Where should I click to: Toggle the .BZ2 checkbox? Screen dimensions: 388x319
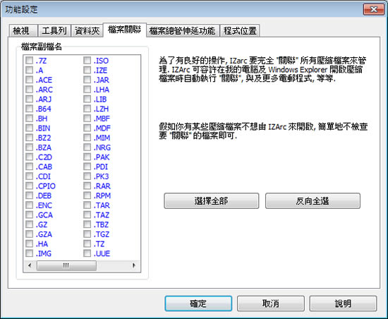click(x=29, y=138)
